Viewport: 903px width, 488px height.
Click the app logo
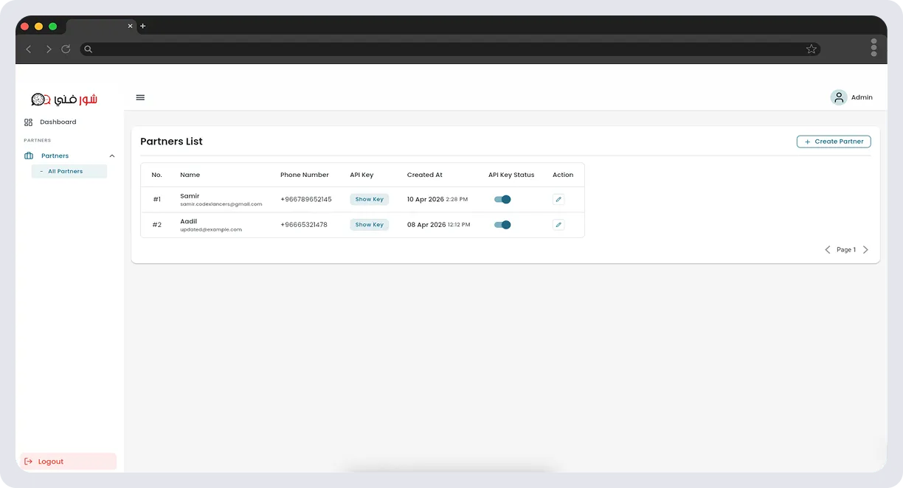(x=64, y=99)
